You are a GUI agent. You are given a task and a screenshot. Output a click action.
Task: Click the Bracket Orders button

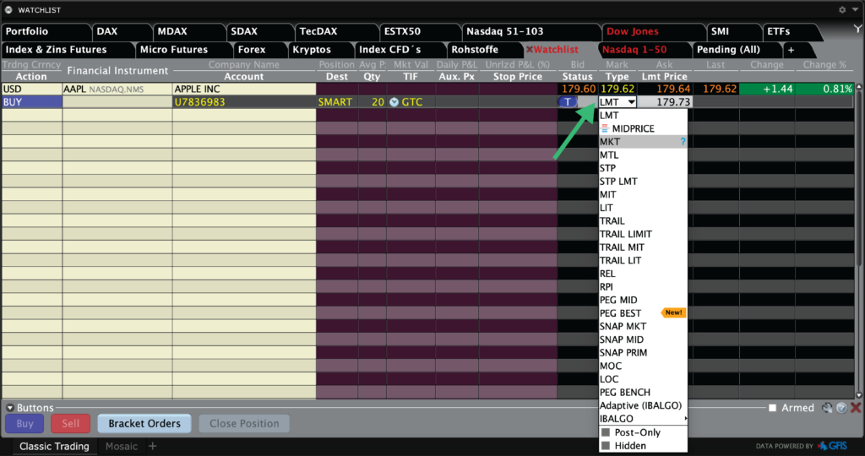[x=144, y=423]
